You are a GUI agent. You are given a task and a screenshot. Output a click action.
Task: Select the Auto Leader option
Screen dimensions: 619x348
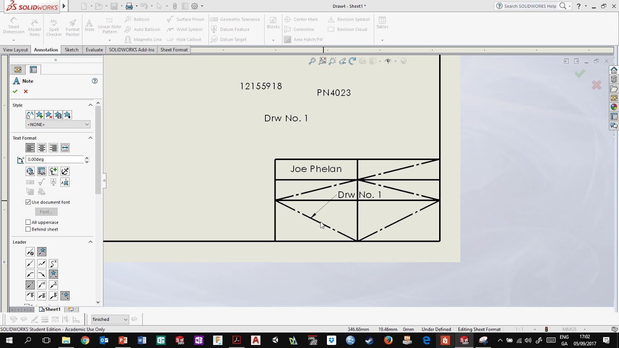(x=42, y=252)
